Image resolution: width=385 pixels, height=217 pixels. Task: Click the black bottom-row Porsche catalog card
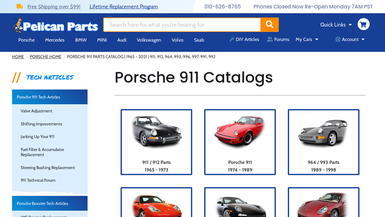coord(240,202)
